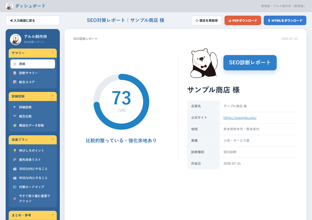Click the 業種 label
312x220 pixels.
pyautogui.click(x=194, y=140)
